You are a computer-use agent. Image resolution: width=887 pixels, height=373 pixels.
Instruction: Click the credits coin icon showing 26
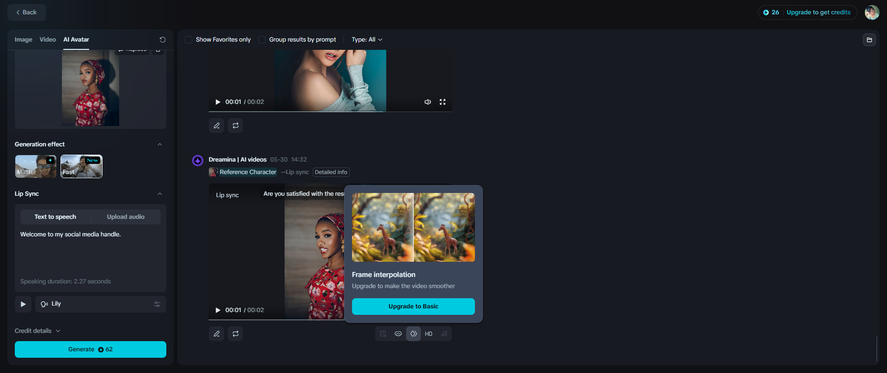pyautogui.click(x=766, y=12)
